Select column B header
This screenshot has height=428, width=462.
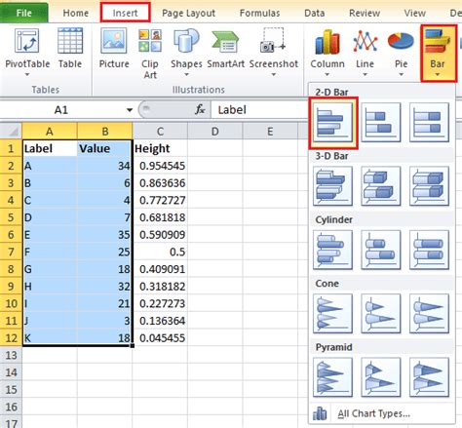(x=105, y=132)
